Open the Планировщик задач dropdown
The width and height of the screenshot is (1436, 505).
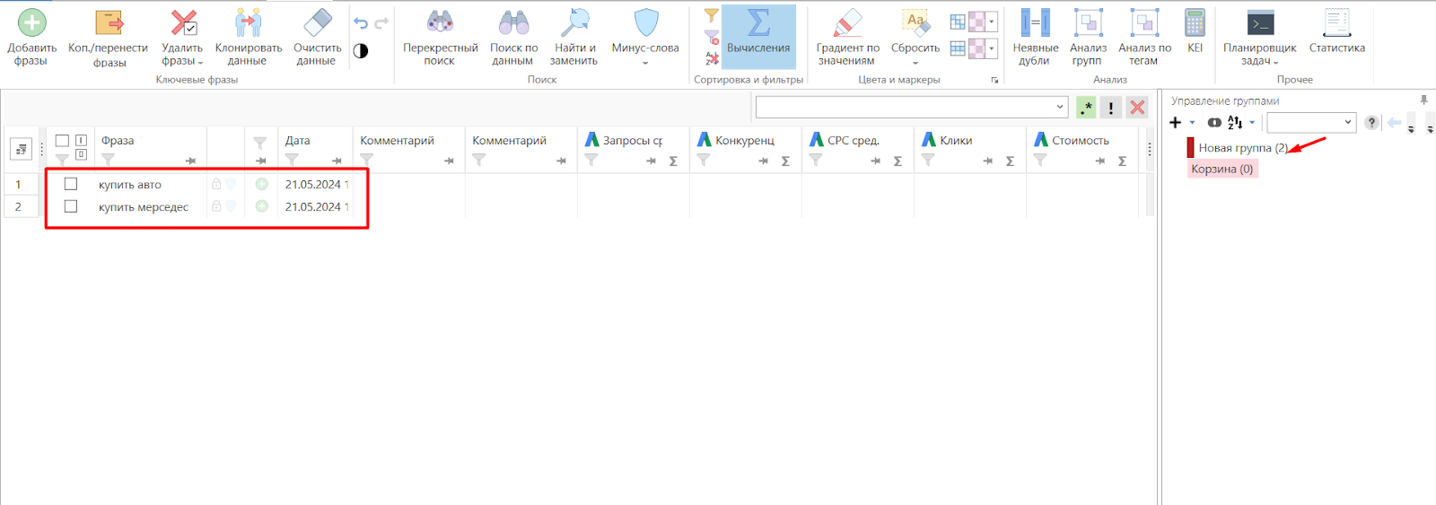(1275, 62)
